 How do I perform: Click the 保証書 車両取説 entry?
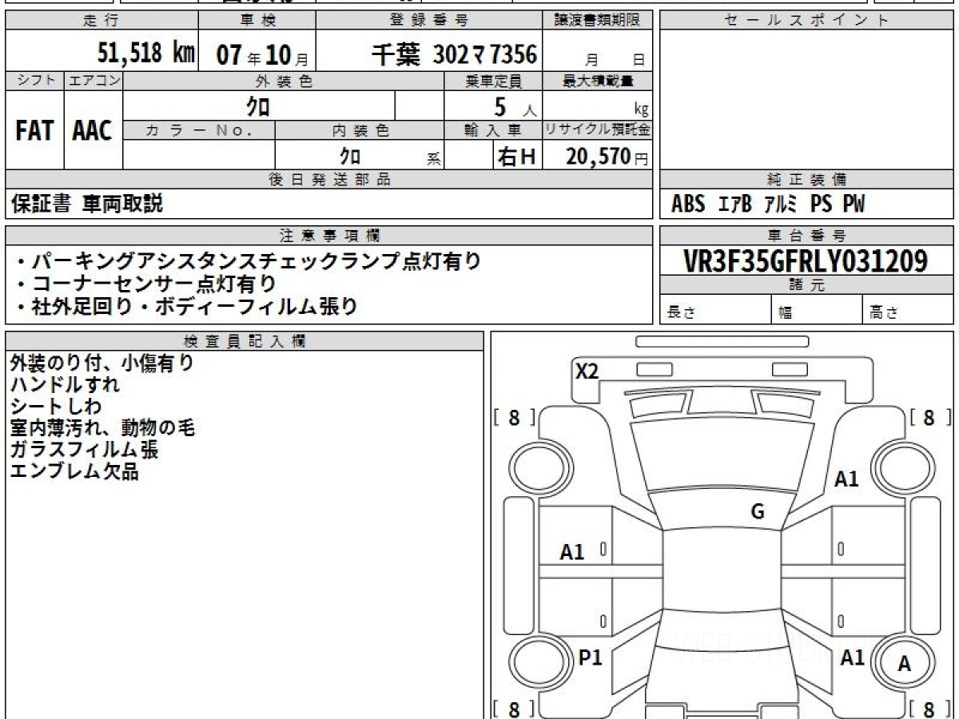87,204
